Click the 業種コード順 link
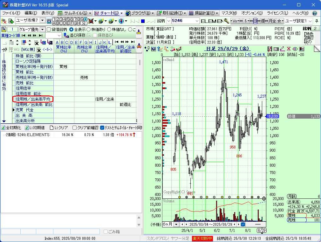This screenshot has height=242, width=321. 10,35
